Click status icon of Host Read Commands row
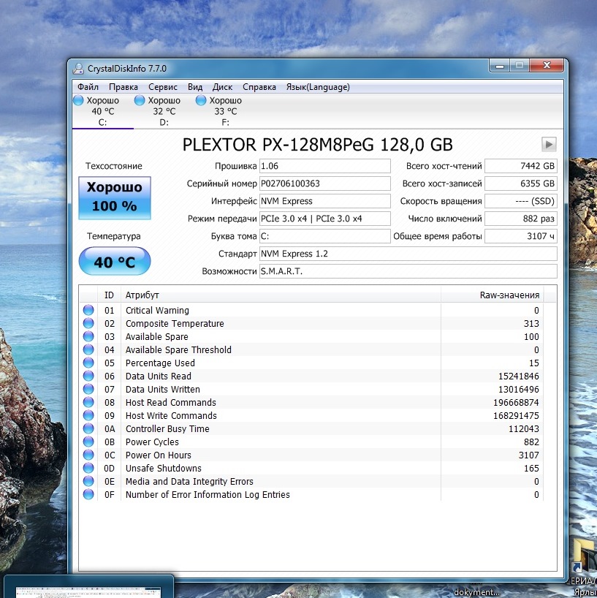 88,402
